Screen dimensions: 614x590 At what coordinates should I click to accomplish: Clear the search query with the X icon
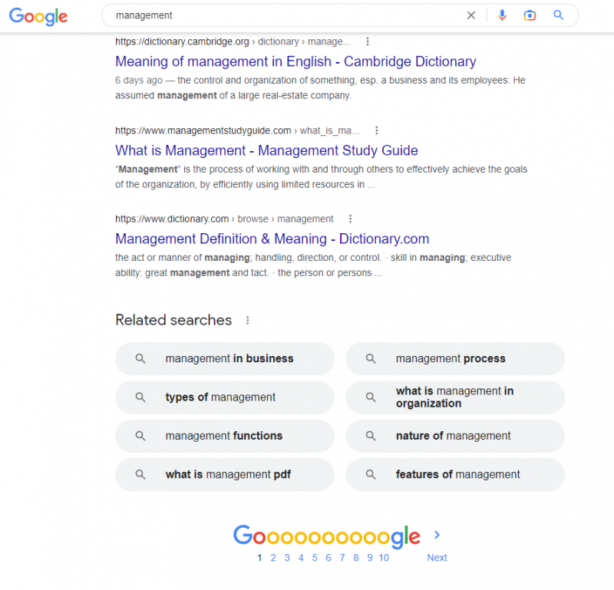[471, 15]
